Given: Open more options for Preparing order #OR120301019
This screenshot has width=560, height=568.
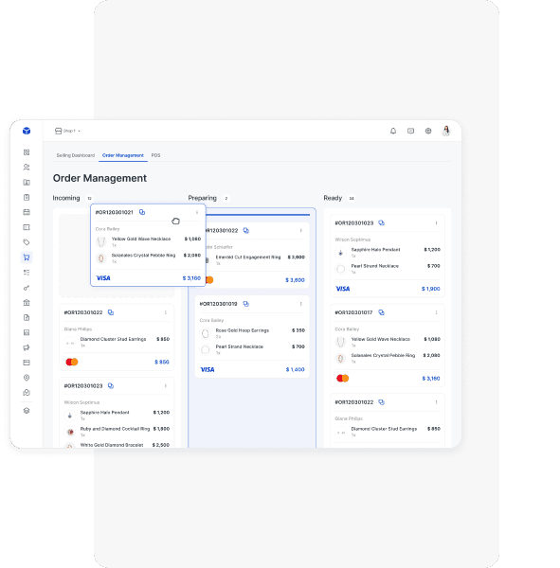Looking at the screenshot, I should [301, 304].
